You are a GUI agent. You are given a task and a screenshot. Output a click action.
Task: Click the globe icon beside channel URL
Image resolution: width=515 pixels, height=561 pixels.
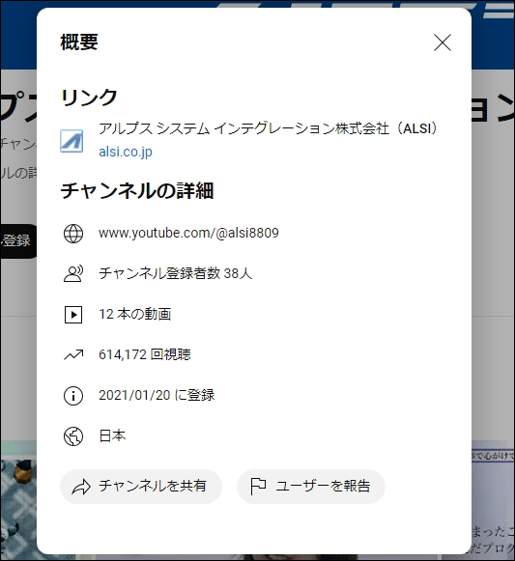pyautogui.click(x=73, y=234)
